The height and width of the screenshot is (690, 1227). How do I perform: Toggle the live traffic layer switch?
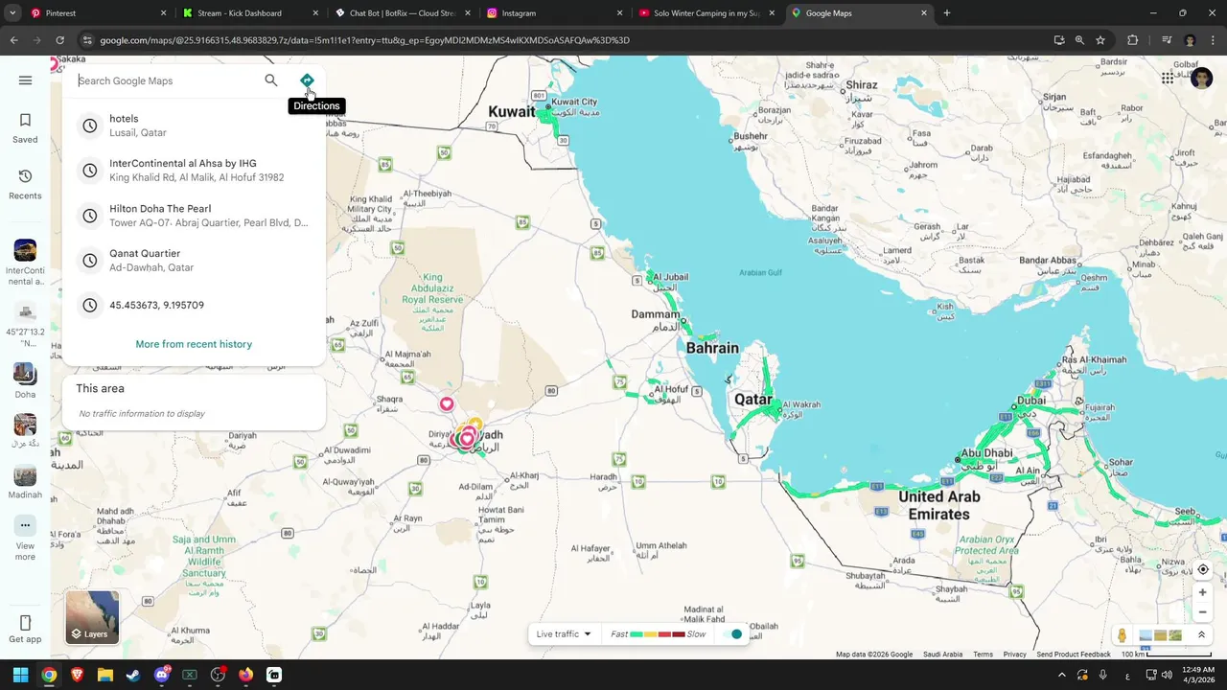(732, 634)
